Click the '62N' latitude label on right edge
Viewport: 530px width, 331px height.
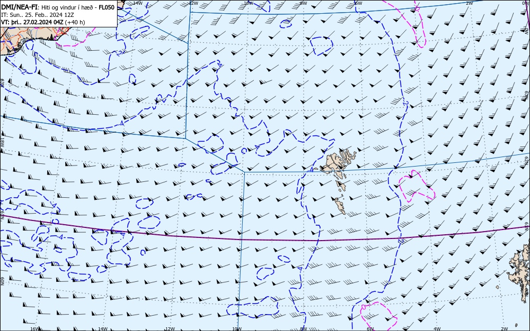pyautogui.click(x=527, y=160)
